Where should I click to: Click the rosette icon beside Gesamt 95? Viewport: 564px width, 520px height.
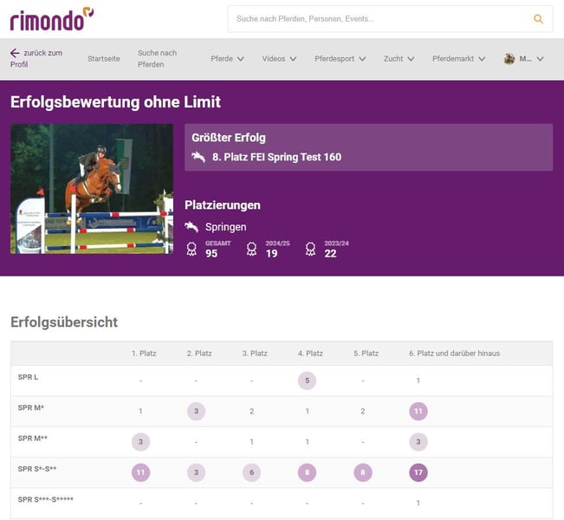click(x=191, y=249)
